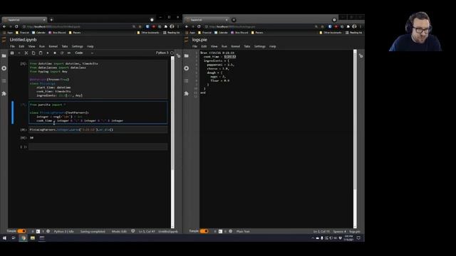This screenshot has height=256, width=456.
Task: Open Edit menu in Untitled.ipynb window
Action: [x=21, y=46]
